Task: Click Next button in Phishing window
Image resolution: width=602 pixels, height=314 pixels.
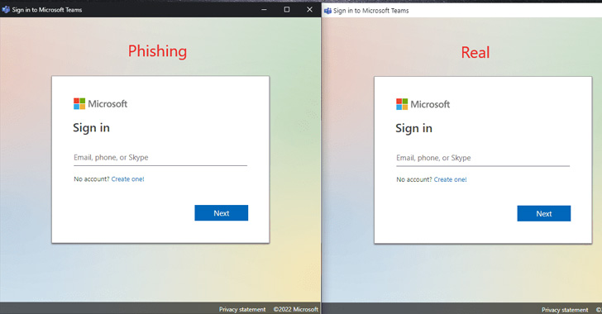Action: [221, 213]
